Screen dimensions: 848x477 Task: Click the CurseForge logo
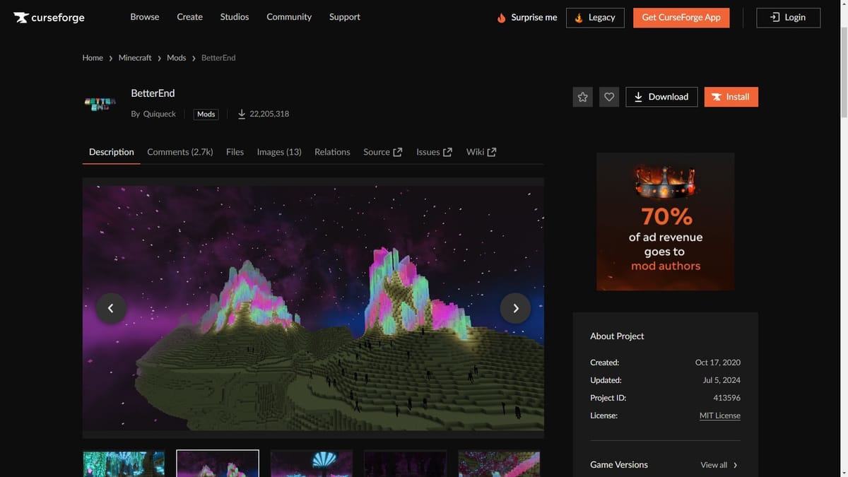pyautogui.click(x=48, y=17)
